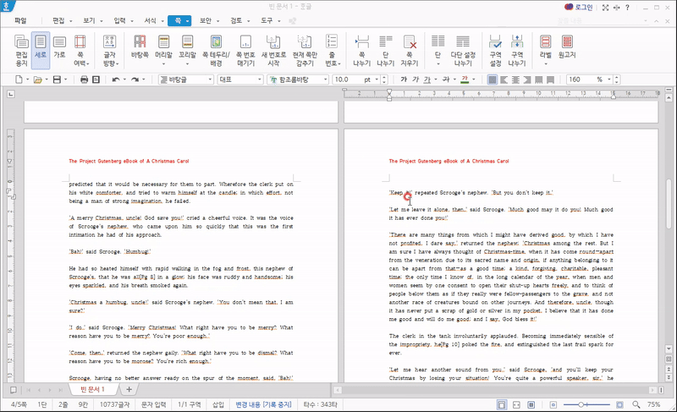
Task: Click the 단 나누기 column break icon
Action: click(x=386, y=51)
